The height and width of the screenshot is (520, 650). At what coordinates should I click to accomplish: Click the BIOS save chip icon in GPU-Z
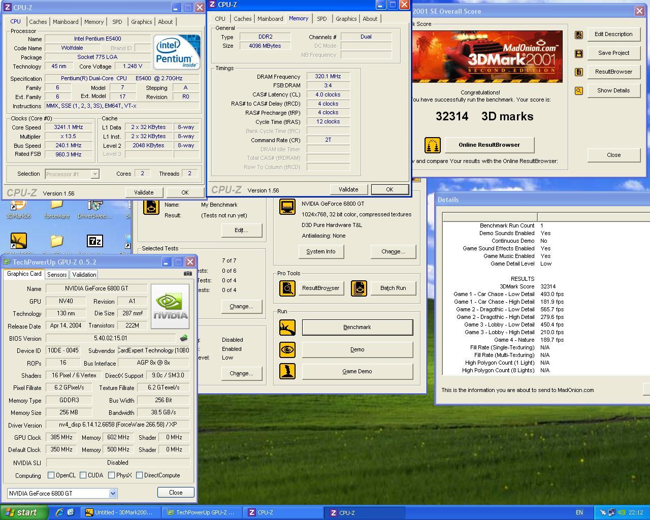(184, 338)
